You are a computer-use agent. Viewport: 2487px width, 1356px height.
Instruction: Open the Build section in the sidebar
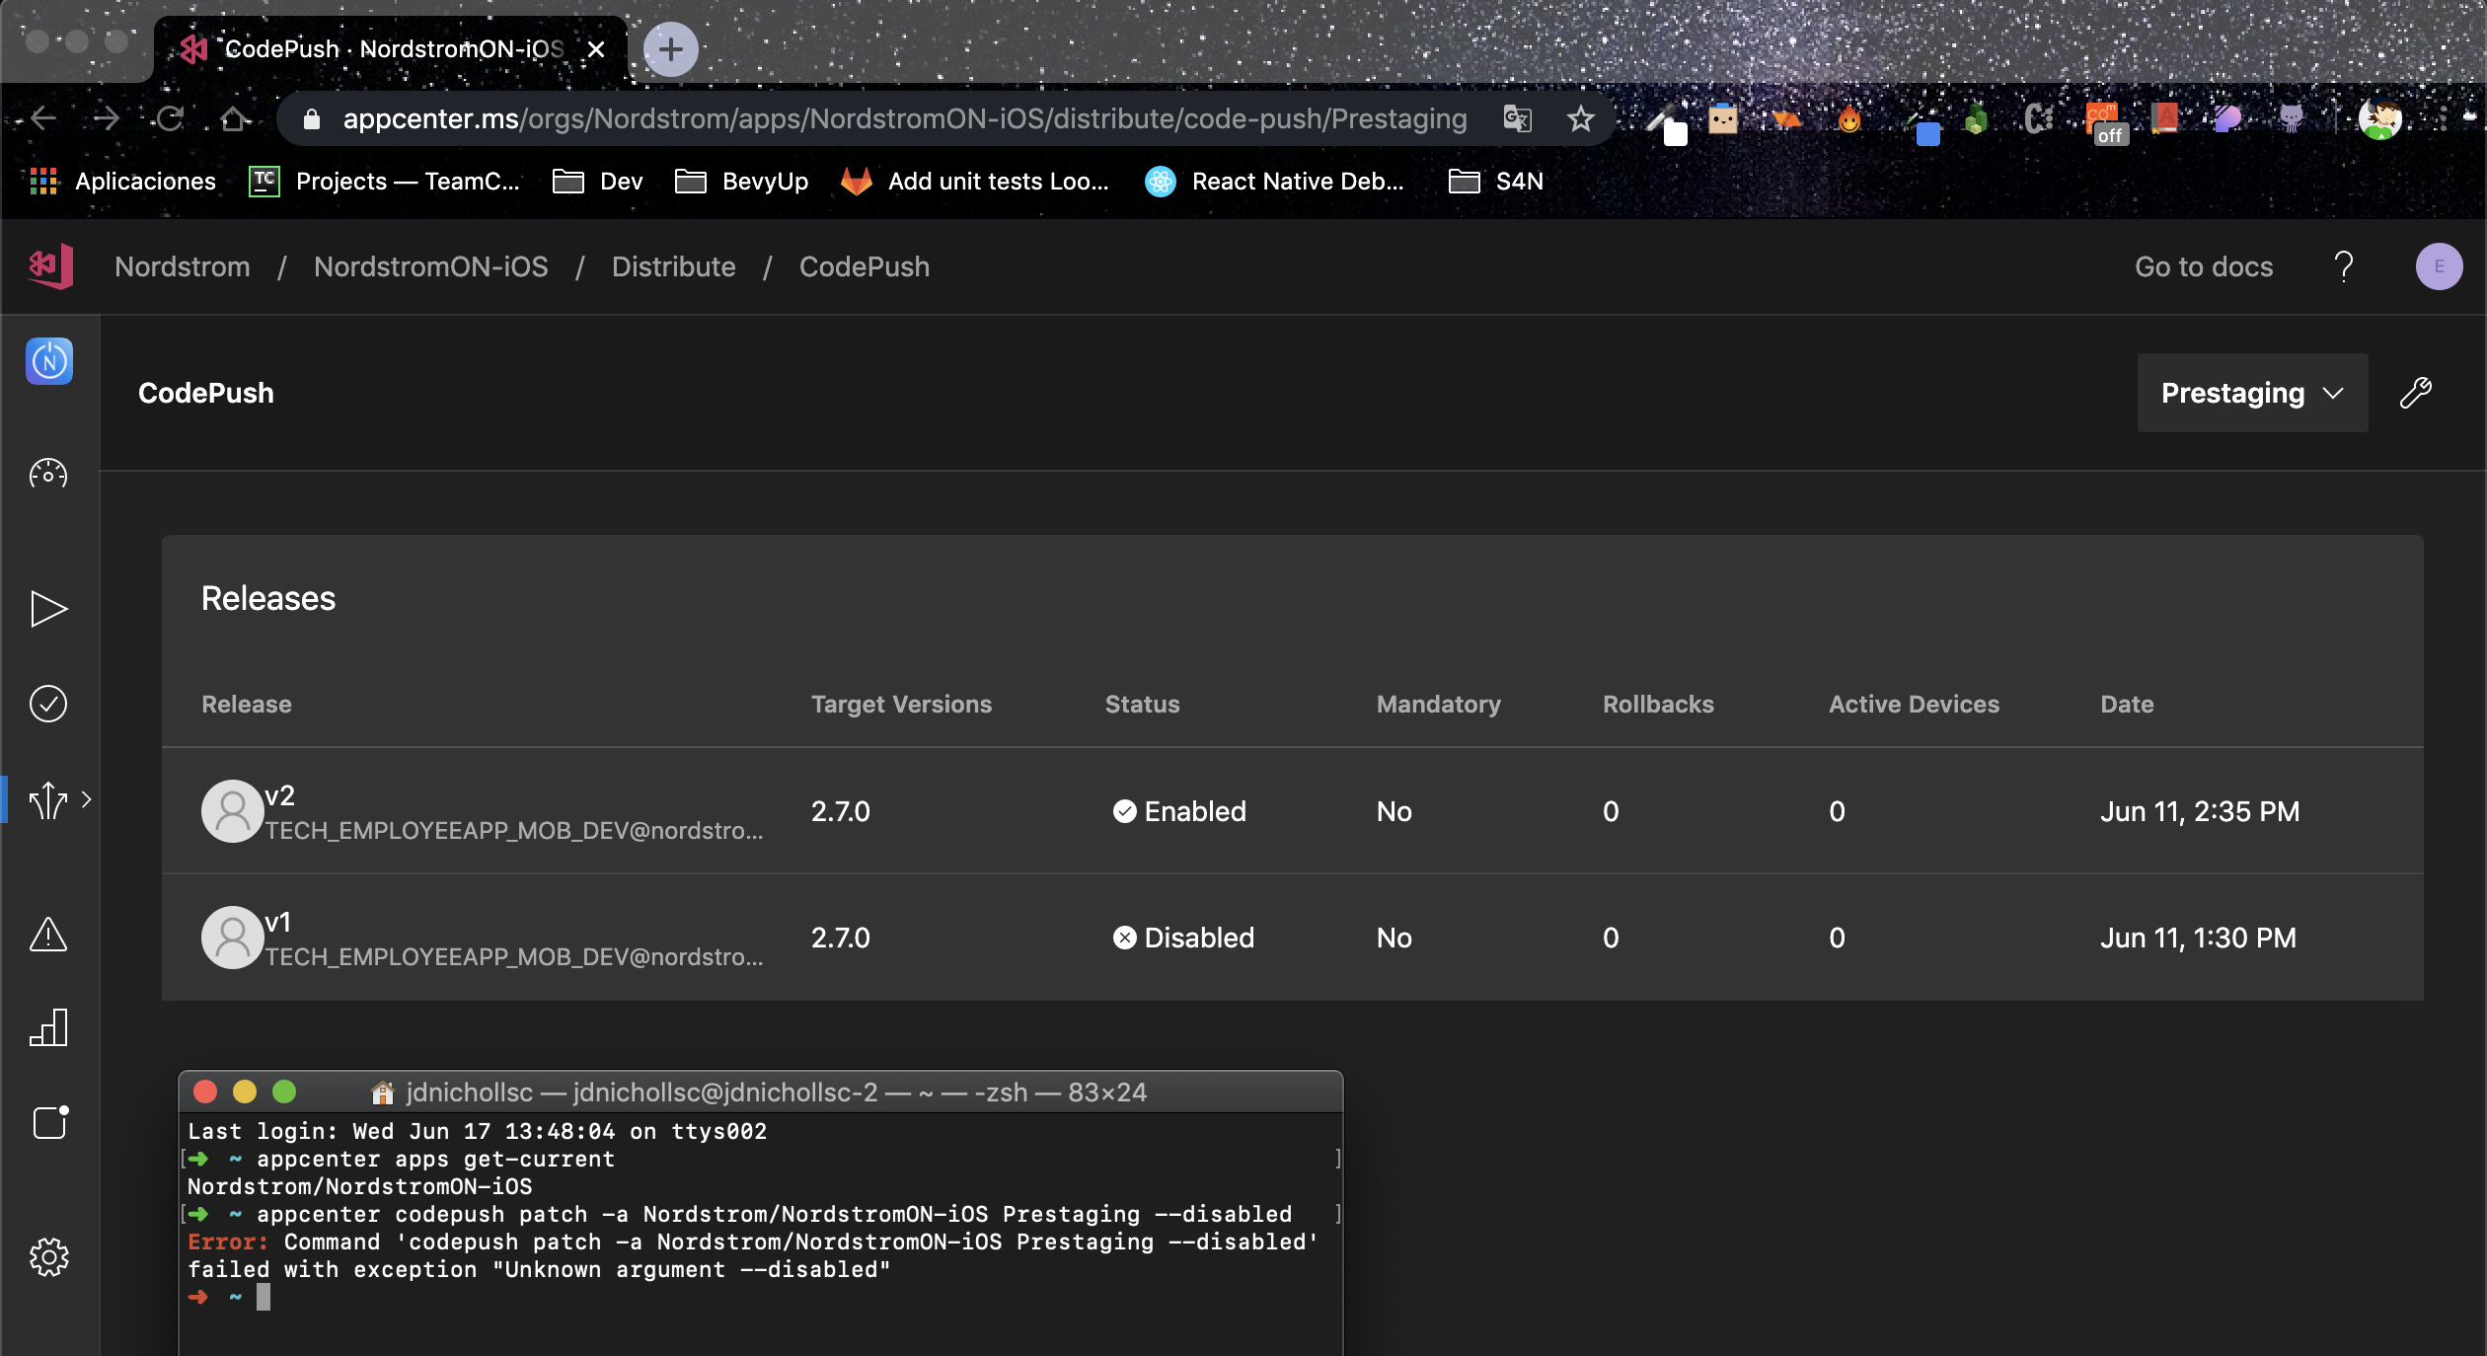click(48, 609)
